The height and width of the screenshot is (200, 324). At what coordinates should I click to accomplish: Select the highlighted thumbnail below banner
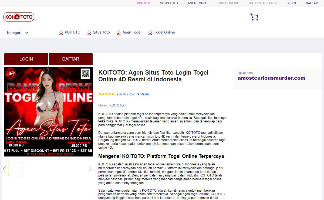[x=15, y=169]
